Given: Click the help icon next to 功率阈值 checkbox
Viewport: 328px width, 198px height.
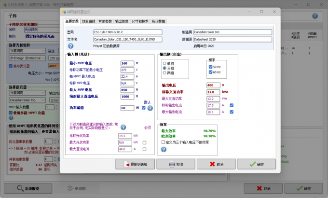Looking at the screenshot, I should (x=150, y=108).
